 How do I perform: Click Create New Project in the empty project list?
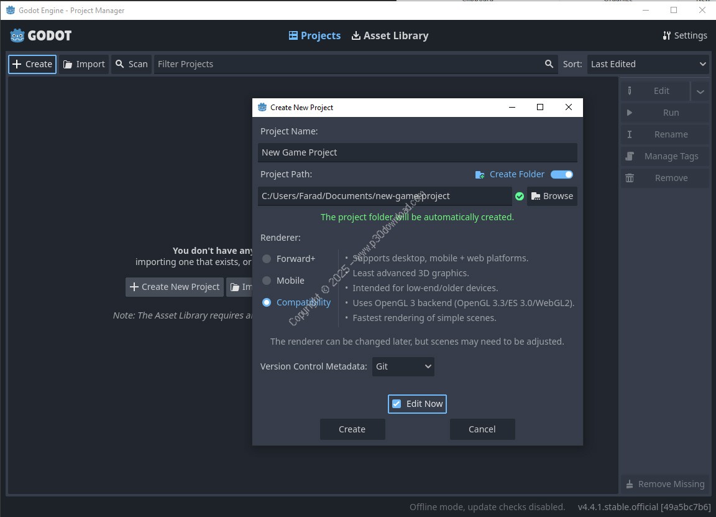click(175, 287)
